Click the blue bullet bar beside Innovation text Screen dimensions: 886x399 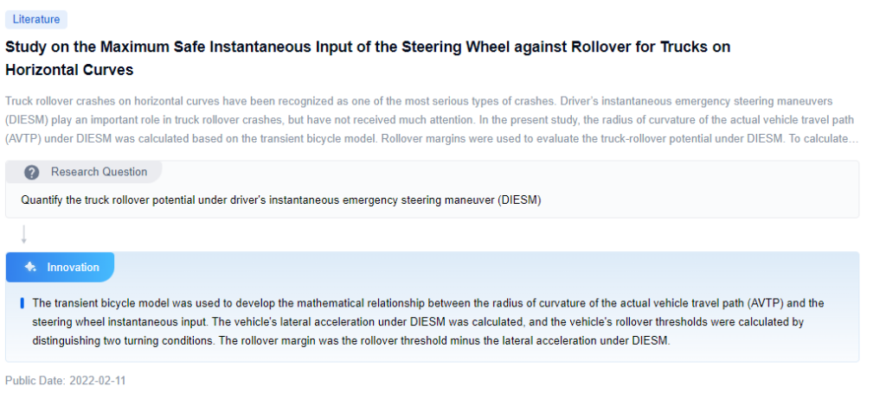tap(22, 303)
